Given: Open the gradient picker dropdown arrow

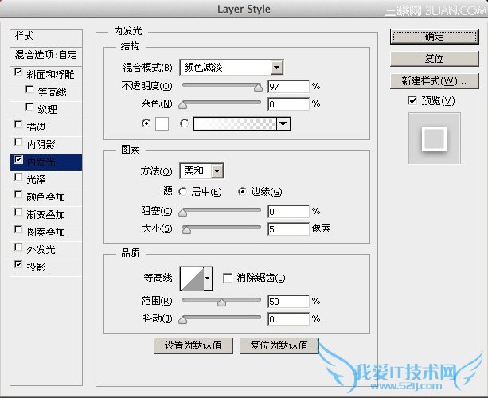Looking at the screenshot, I should (283, 123).
